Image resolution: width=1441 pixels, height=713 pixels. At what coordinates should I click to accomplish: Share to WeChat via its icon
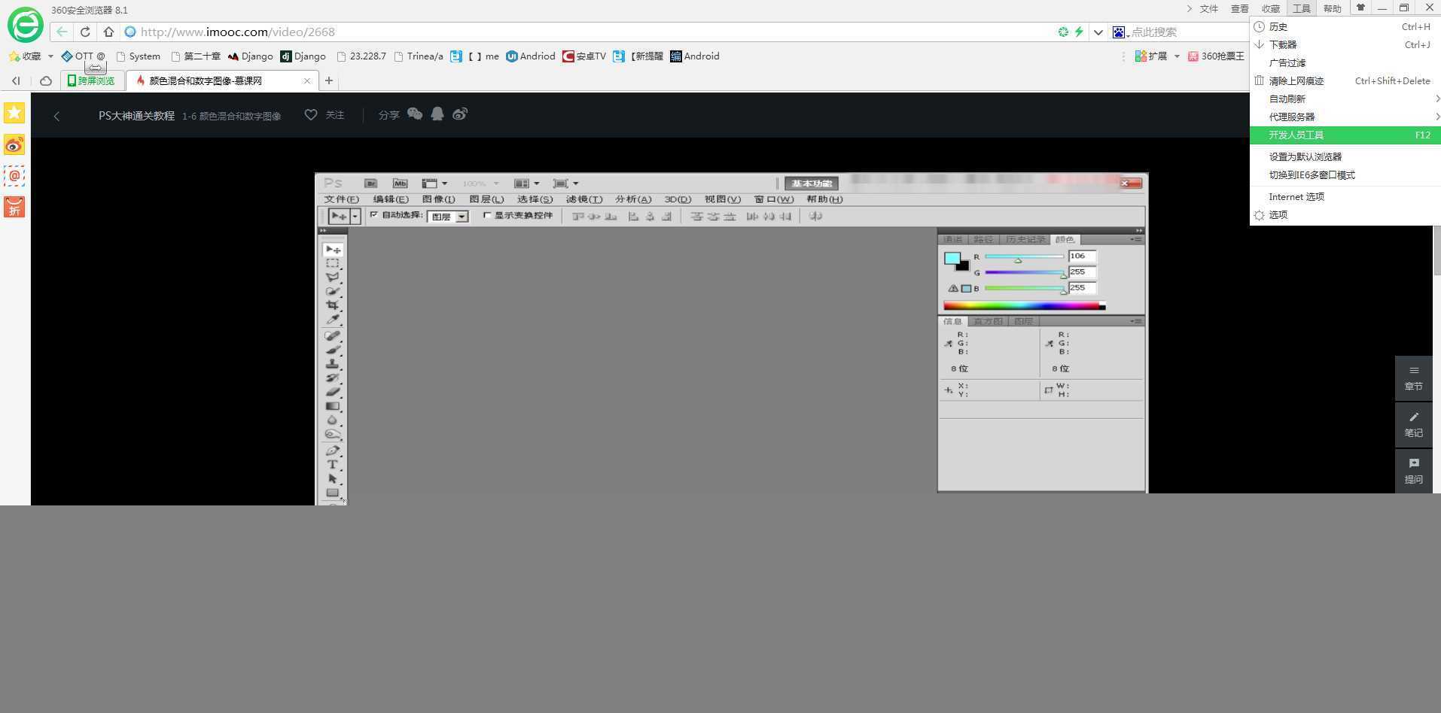[415, 114]
